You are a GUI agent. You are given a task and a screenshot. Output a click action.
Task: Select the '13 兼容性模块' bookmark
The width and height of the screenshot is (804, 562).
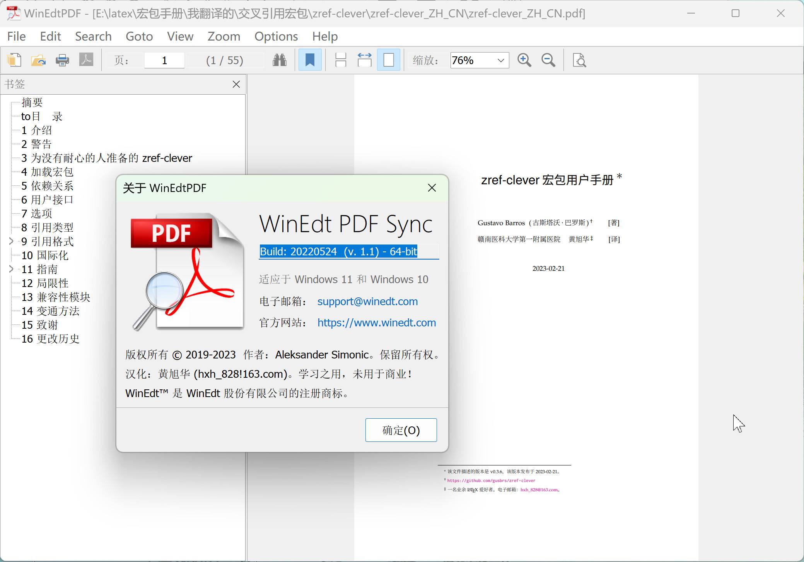pyautogui.click(x=56, y=297)
